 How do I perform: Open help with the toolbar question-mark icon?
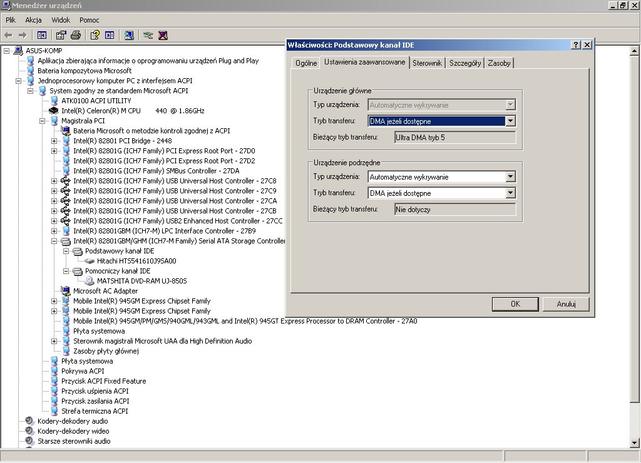click(95, 36)
